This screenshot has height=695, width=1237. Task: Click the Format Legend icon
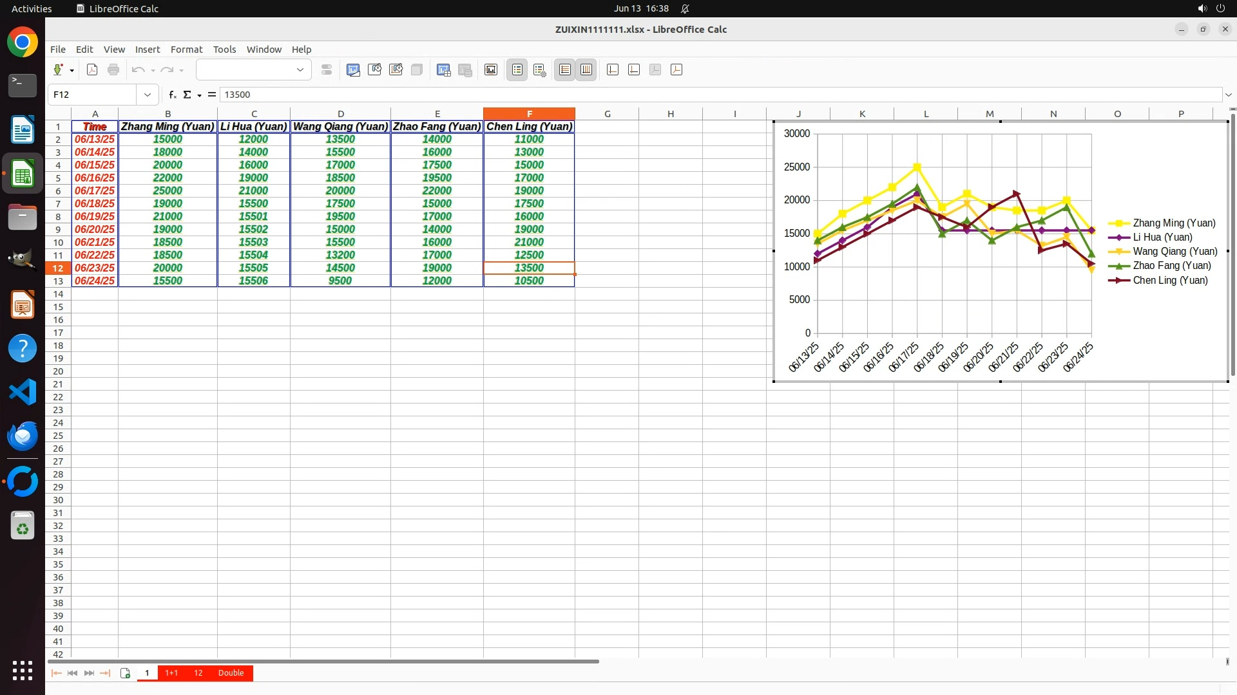540,69
